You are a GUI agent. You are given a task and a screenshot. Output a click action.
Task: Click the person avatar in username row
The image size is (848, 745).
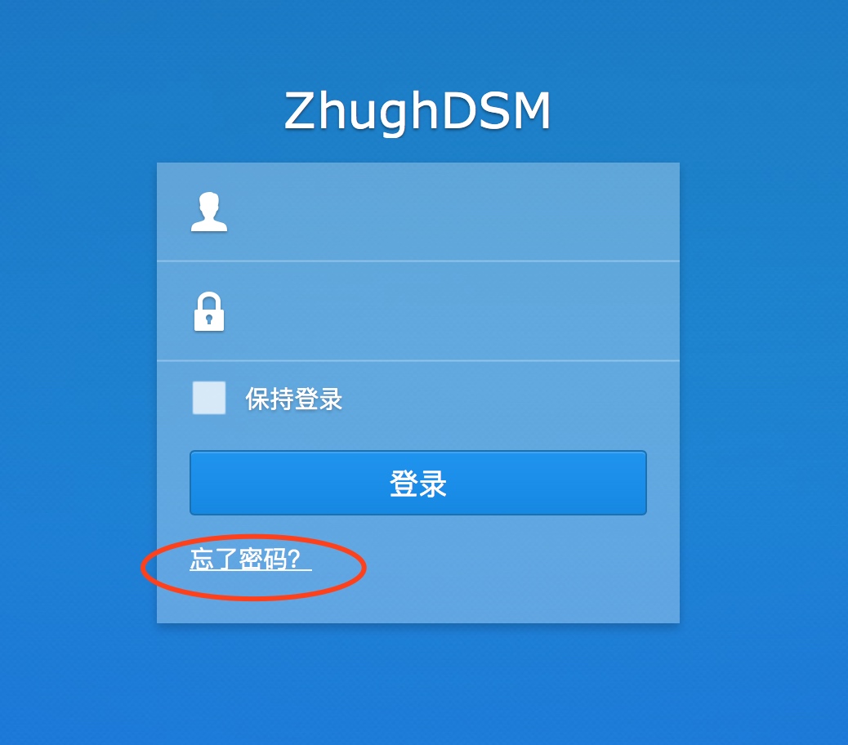[x=209, y=212]
